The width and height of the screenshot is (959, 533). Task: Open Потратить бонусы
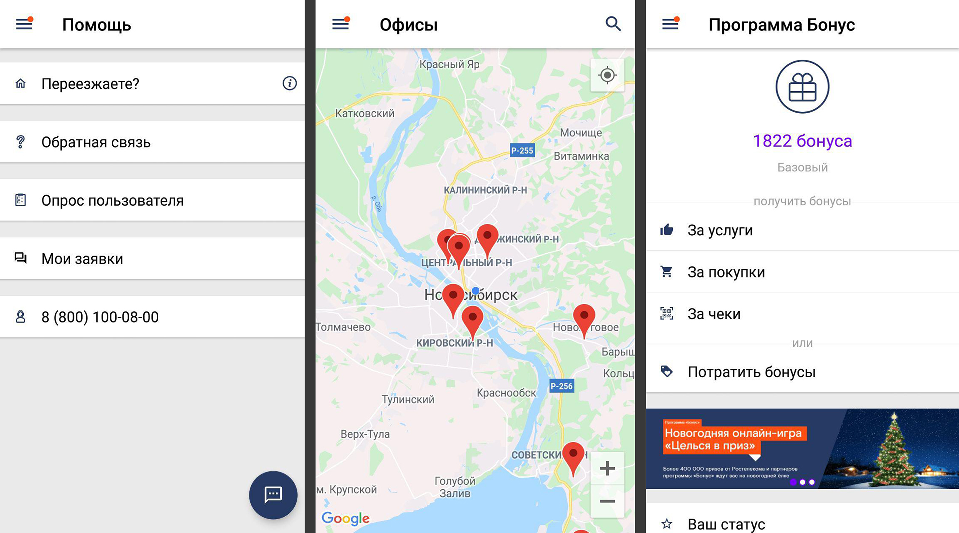coord(802,372)
